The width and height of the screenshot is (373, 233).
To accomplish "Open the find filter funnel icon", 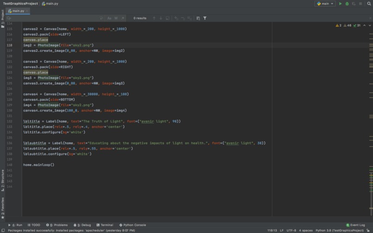I will (x=205, y=18).
